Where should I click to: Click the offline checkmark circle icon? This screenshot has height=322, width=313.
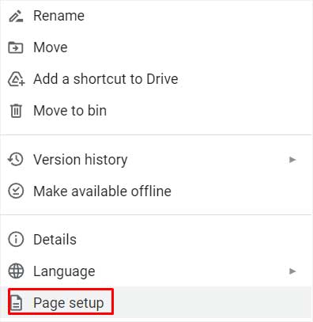16,191
